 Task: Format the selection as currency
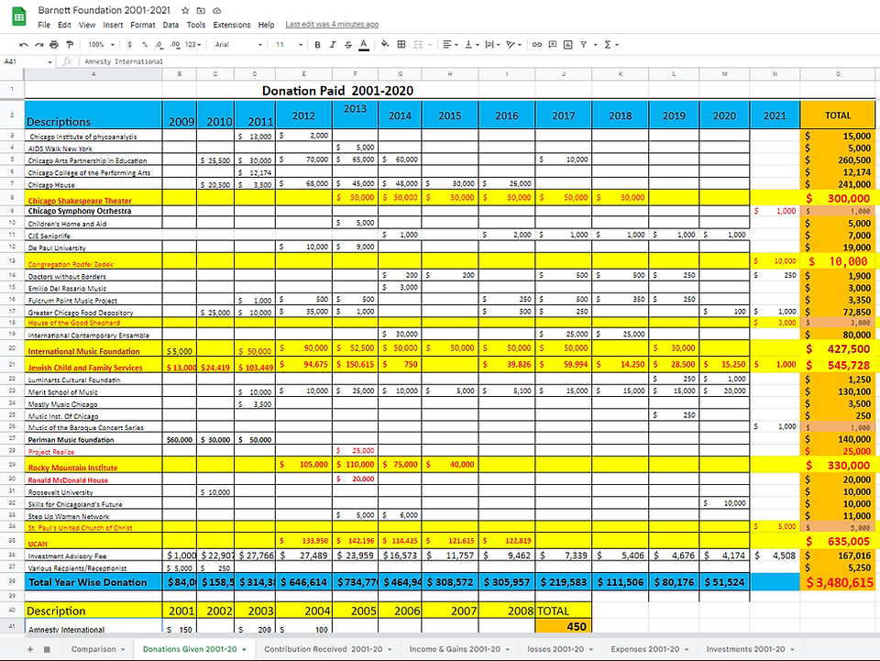click(129, 44)
